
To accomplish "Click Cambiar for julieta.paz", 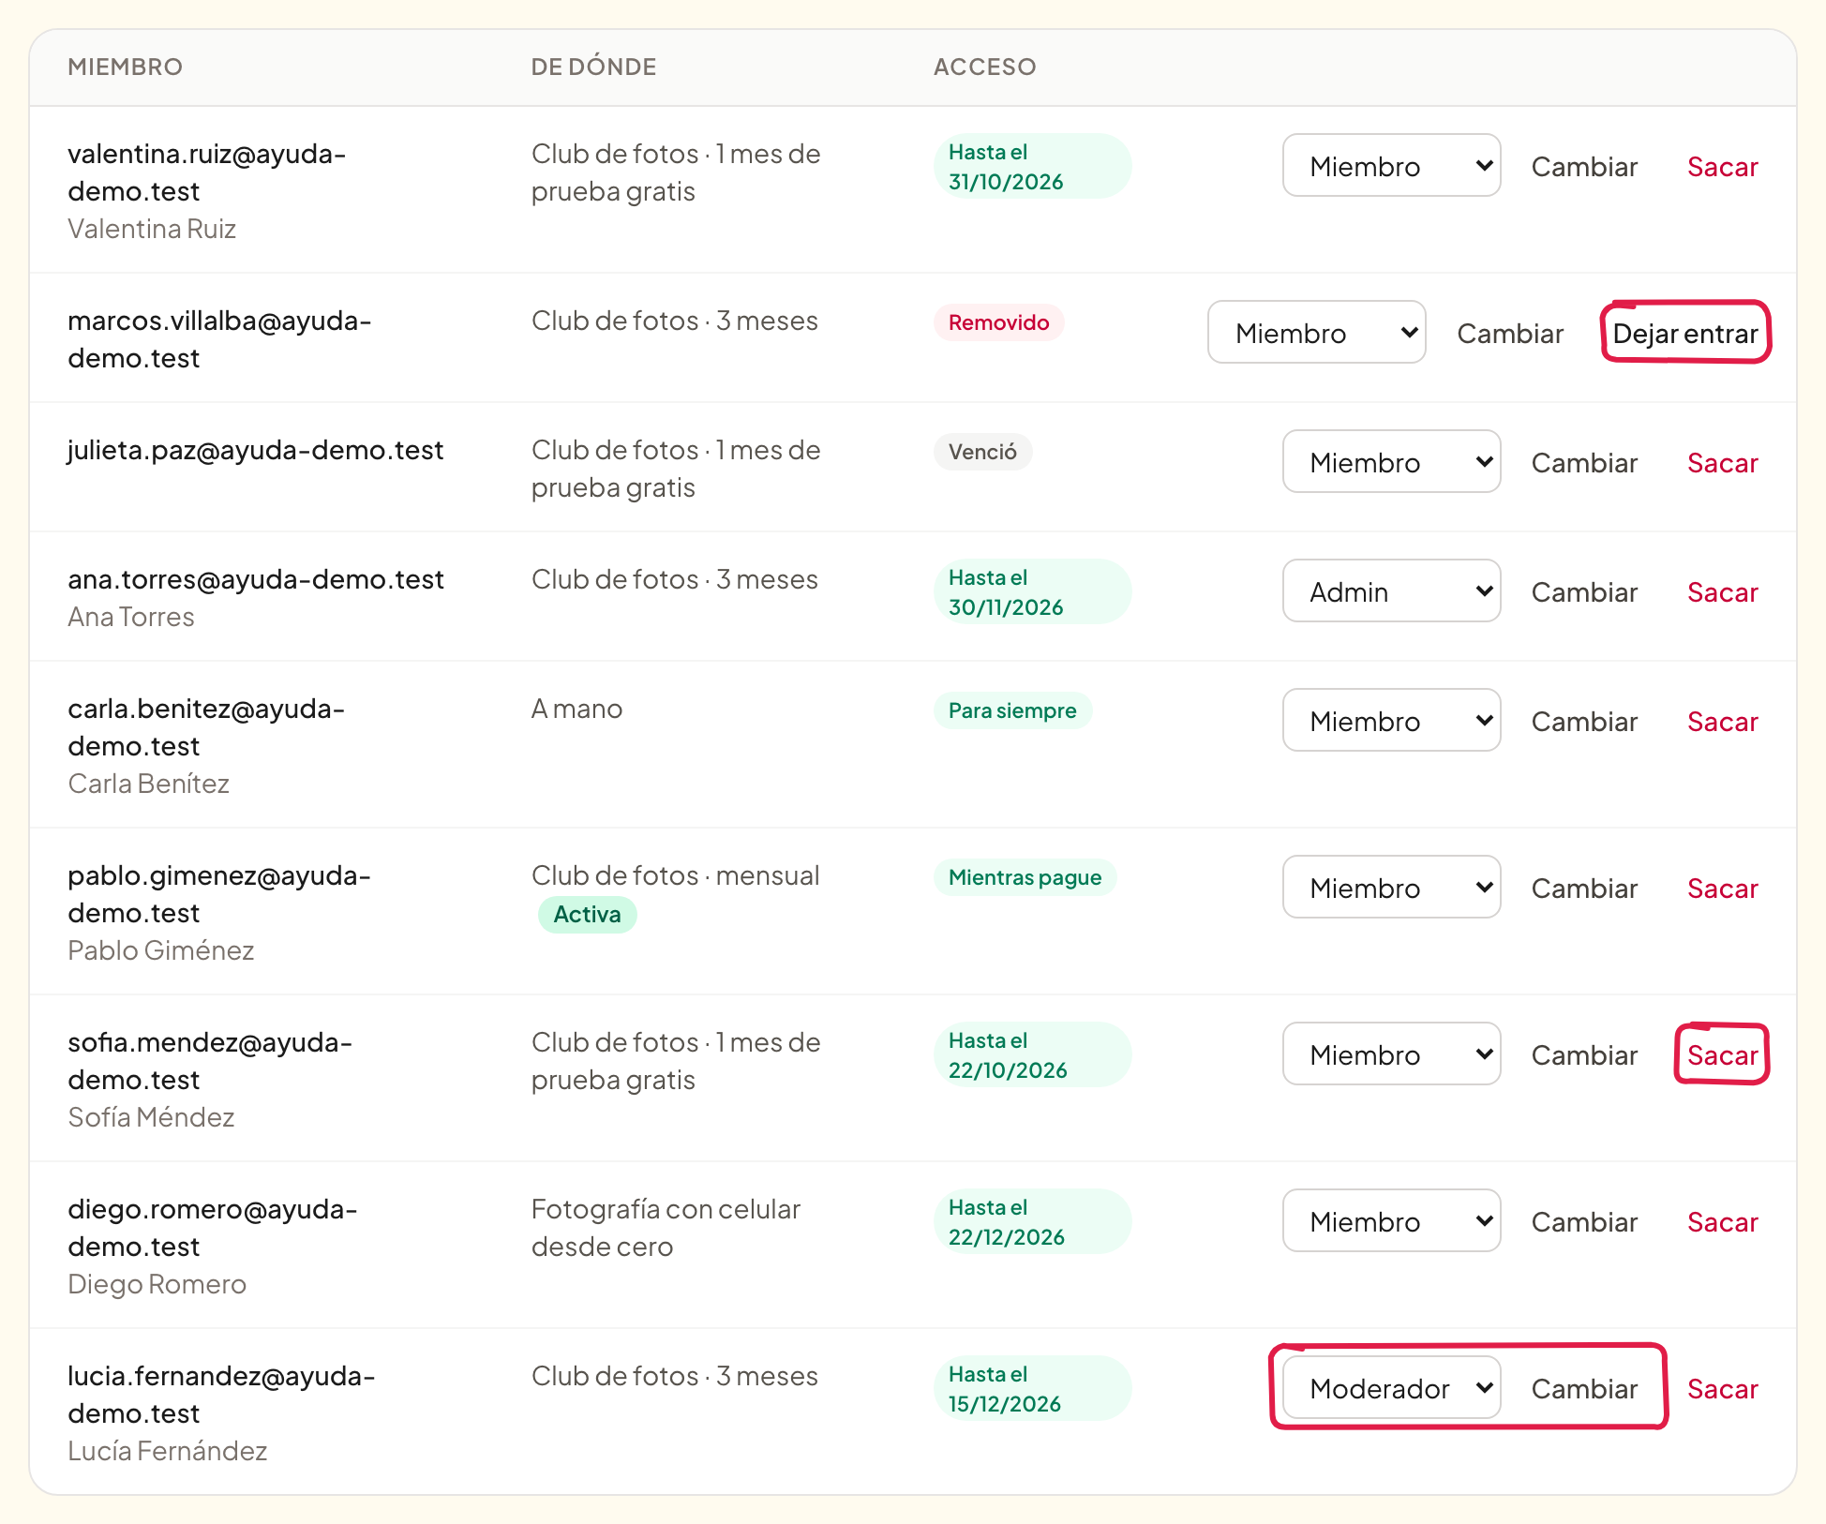I will click(x=1584, y=463).
